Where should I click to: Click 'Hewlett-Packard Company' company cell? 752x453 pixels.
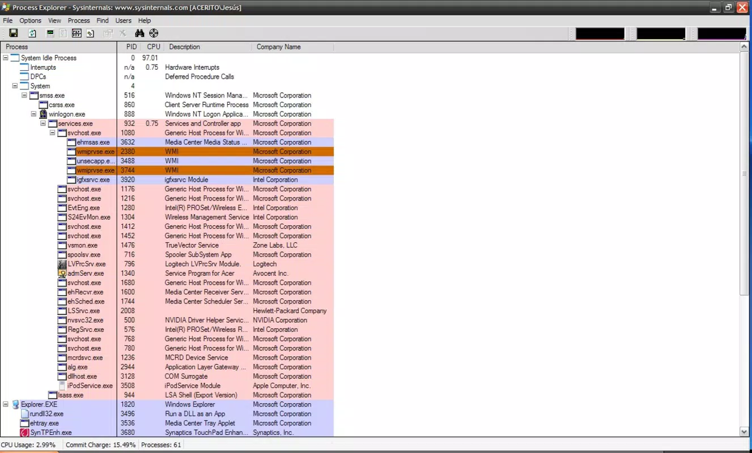click(290, 311)
